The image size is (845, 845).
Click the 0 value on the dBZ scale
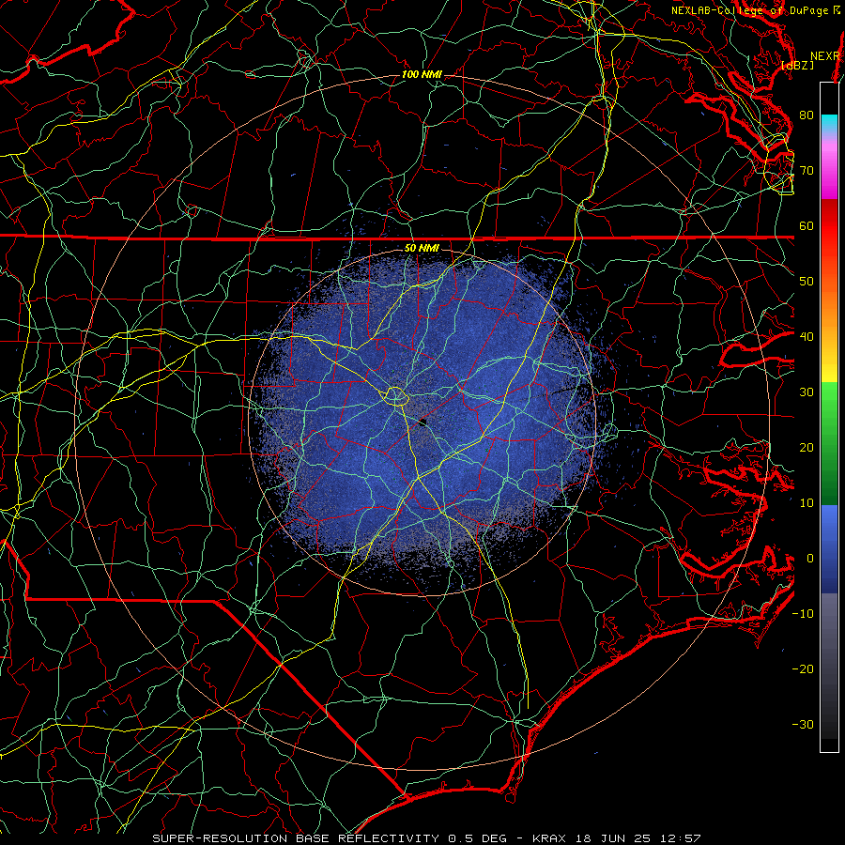pos(810,559)
